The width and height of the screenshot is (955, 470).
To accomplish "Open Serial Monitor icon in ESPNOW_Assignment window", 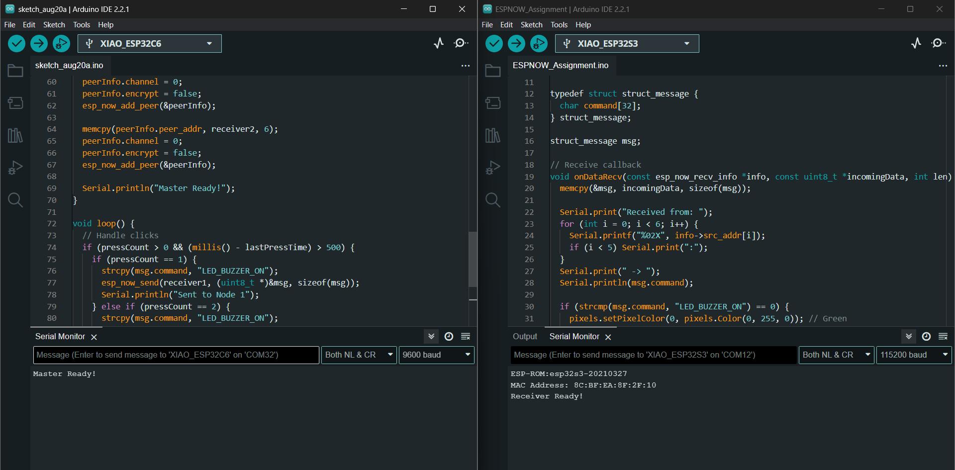I will (x=939, y=43).
